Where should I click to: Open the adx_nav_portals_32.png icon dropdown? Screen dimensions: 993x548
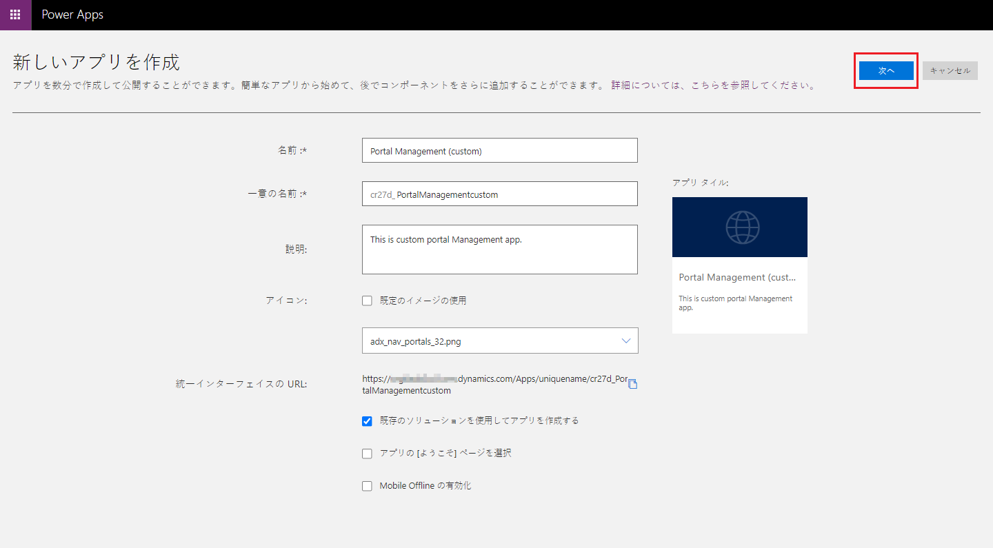point(500,341)
